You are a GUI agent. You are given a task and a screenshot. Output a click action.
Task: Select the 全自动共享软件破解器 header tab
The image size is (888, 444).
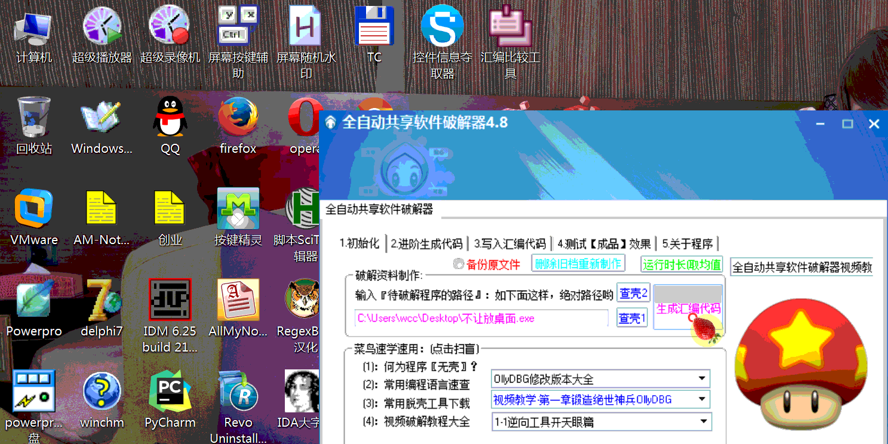pos(380,209)
